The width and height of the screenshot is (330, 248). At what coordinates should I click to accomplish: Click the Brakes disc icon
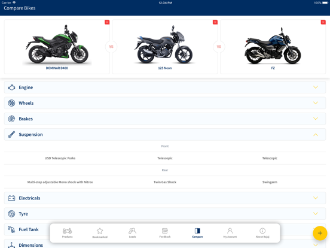pos(11,119)
